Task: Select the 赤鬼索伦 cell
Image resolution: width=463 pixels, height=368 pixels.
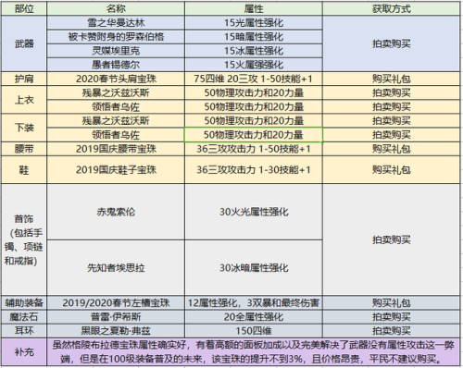Action: point(116,212)
